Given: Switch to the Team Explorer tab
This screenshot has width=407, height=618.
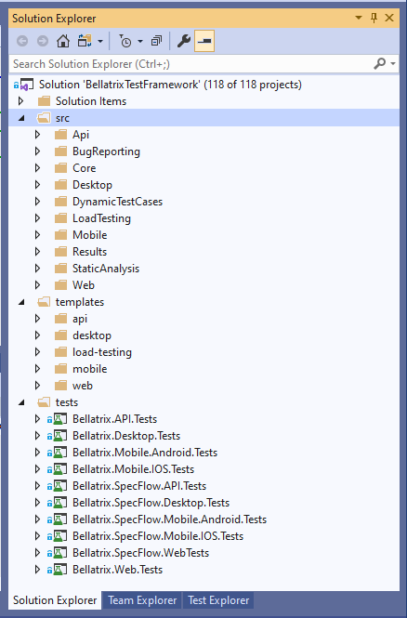Looking at the screenshot, I should click(142, 600).
